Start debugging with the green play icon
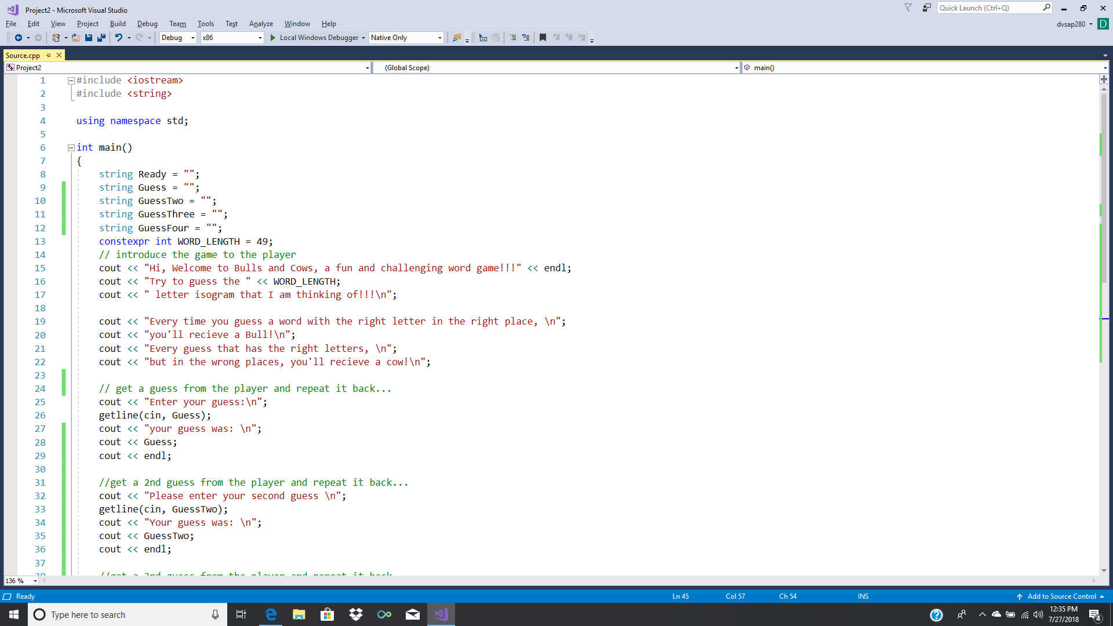Image resolution: width=1113 pixels, height=626 pixels. (x=273, y=38)
